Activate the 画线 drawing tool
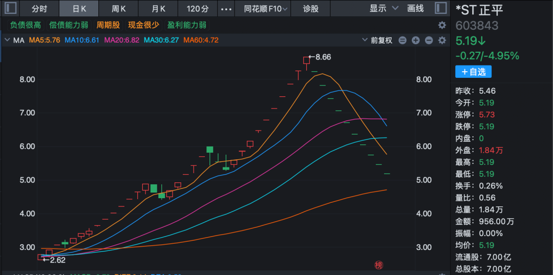 (x=415, y=9)
